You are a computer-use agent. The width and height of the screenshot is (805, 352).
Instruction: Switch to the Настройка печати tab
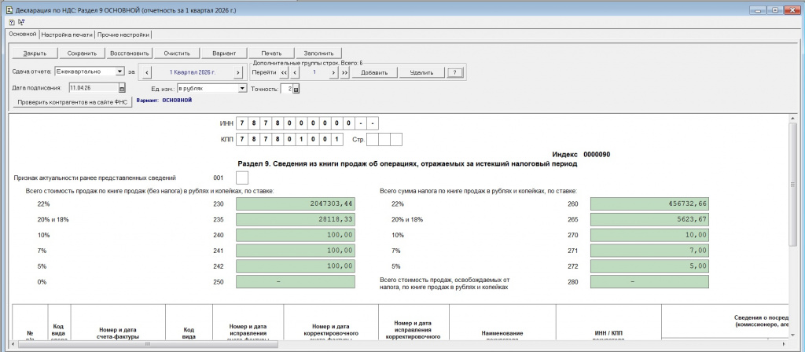(x=67, y=35)
